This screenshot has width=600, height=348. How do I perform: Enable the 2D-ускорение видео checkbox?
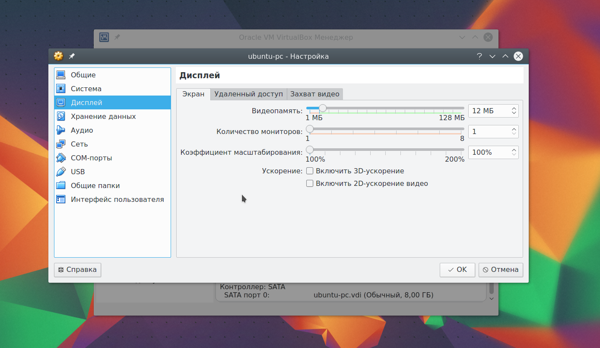[x=310, y=183]
